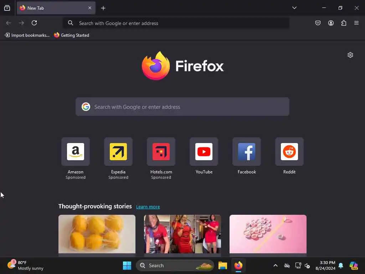Open the story with pink background thumbnail
The height and width of the screenshot is (274, 365).
(x=268, y=234)
